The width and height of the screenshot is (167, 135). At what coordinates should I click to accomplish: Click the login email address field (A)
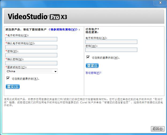[111, 42]
